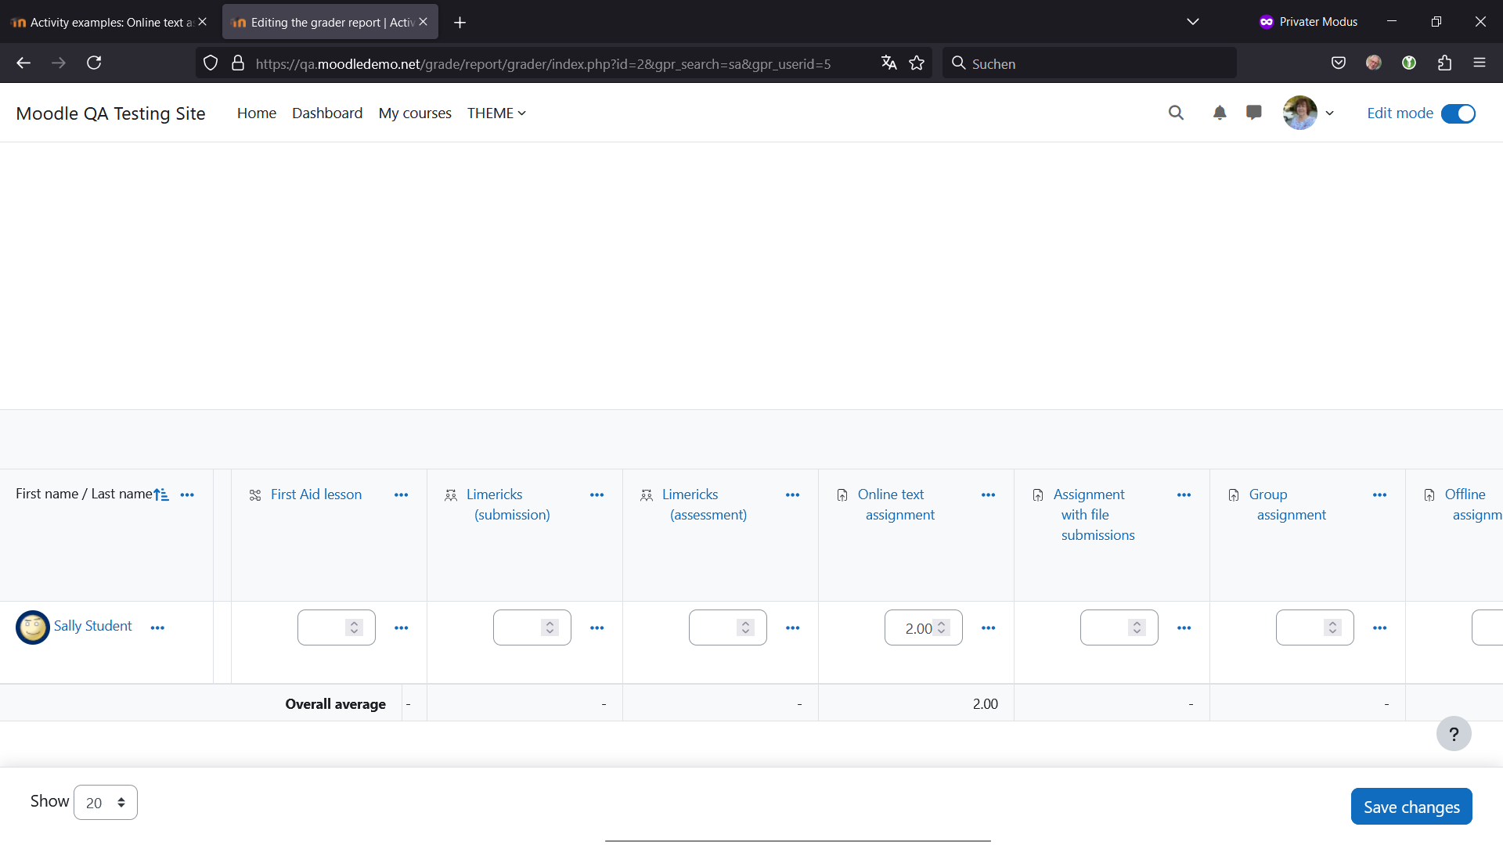Image resolution: width=1503 pixels, height=845 pixels.
Task: Open Group assignment column actions menu
Action: (x=1380, y=494)
